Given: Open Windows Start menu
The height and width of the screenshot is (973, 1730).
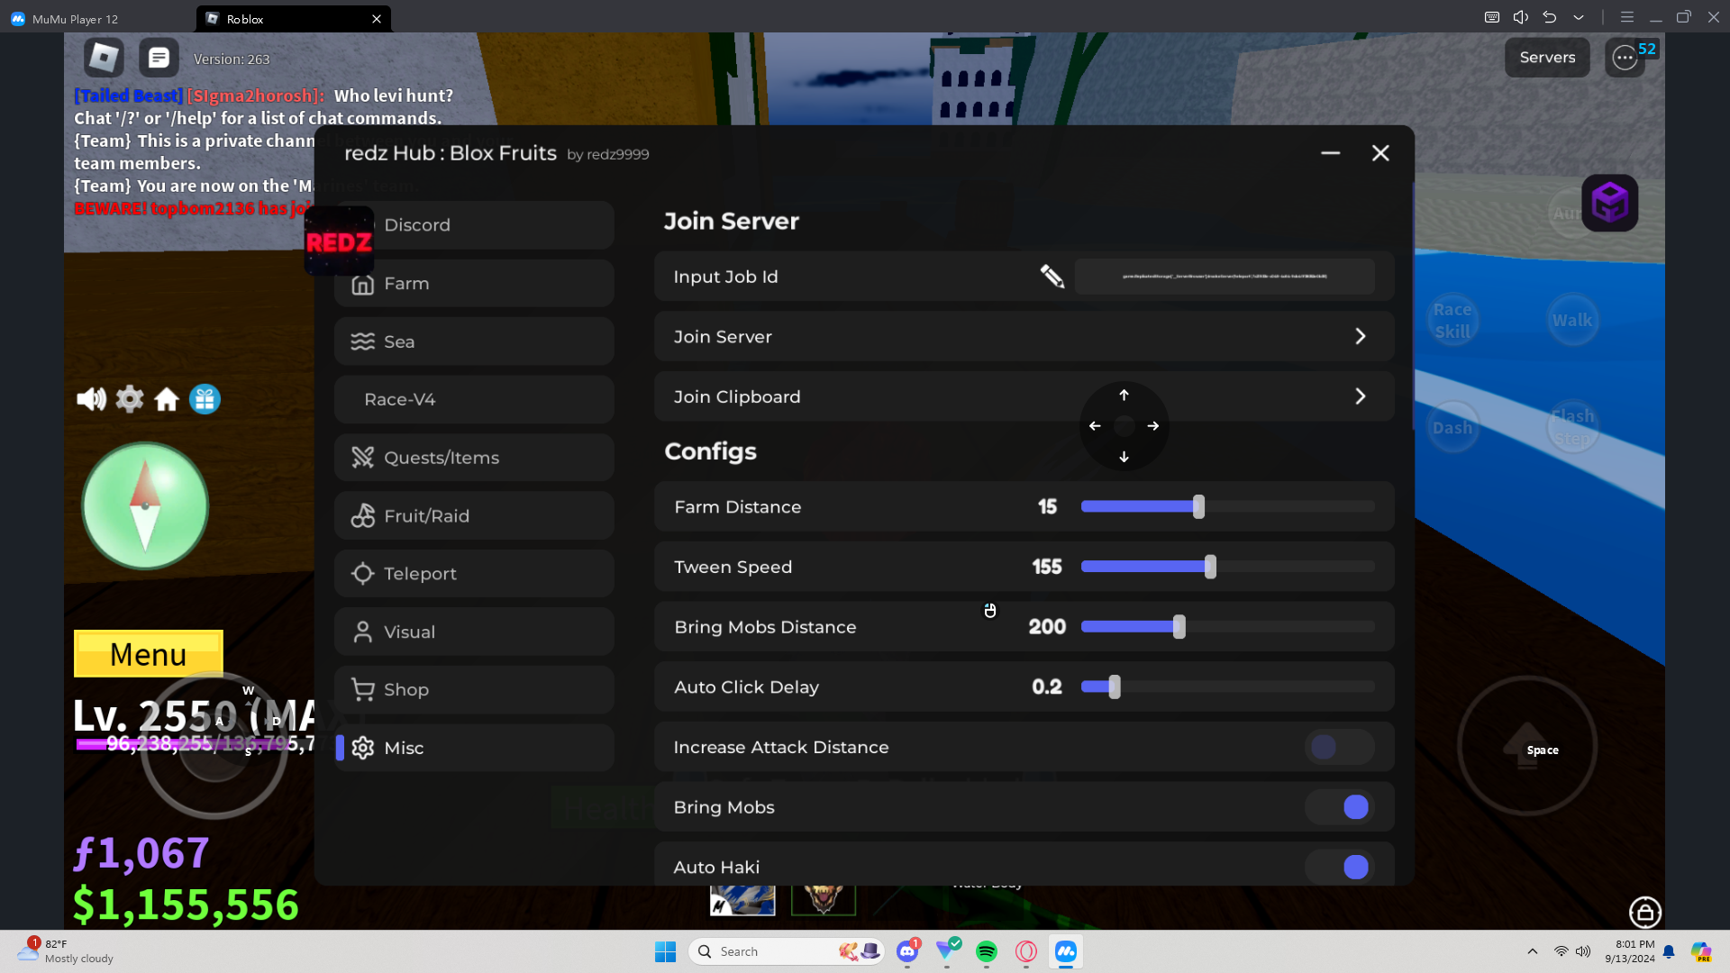Looking at the screenshot, I should tap(666, 951).
